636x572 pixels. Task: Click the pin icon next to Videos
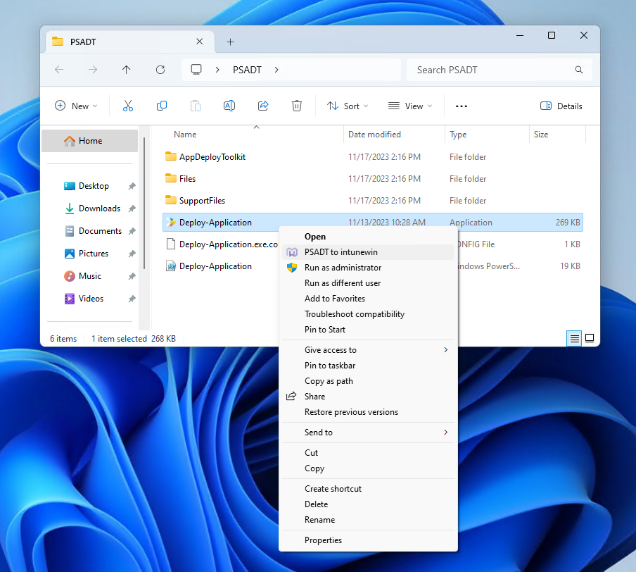(x=132, y=299)
